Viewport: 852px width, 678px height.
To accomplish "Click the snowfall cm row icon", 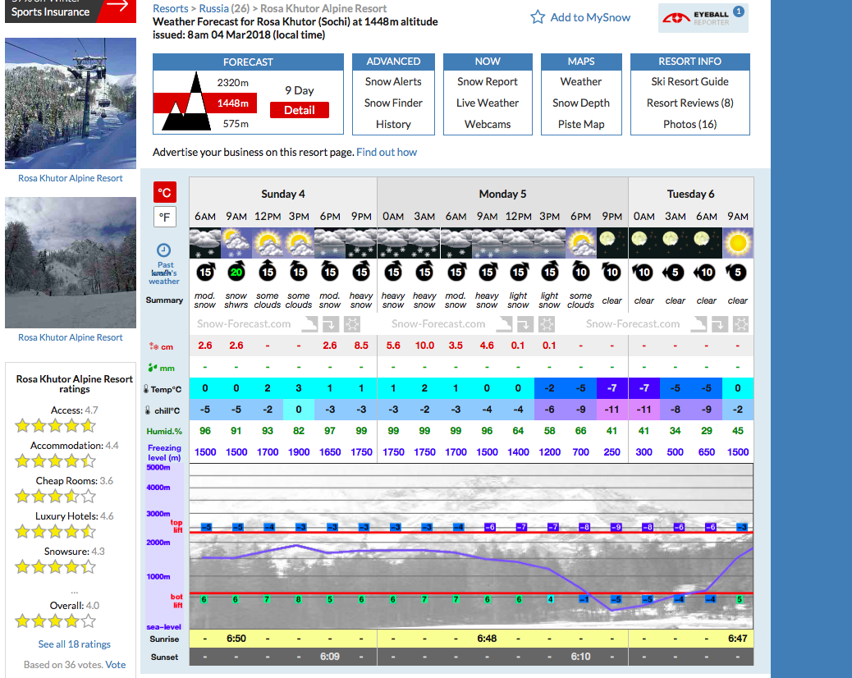I will 153,346.
